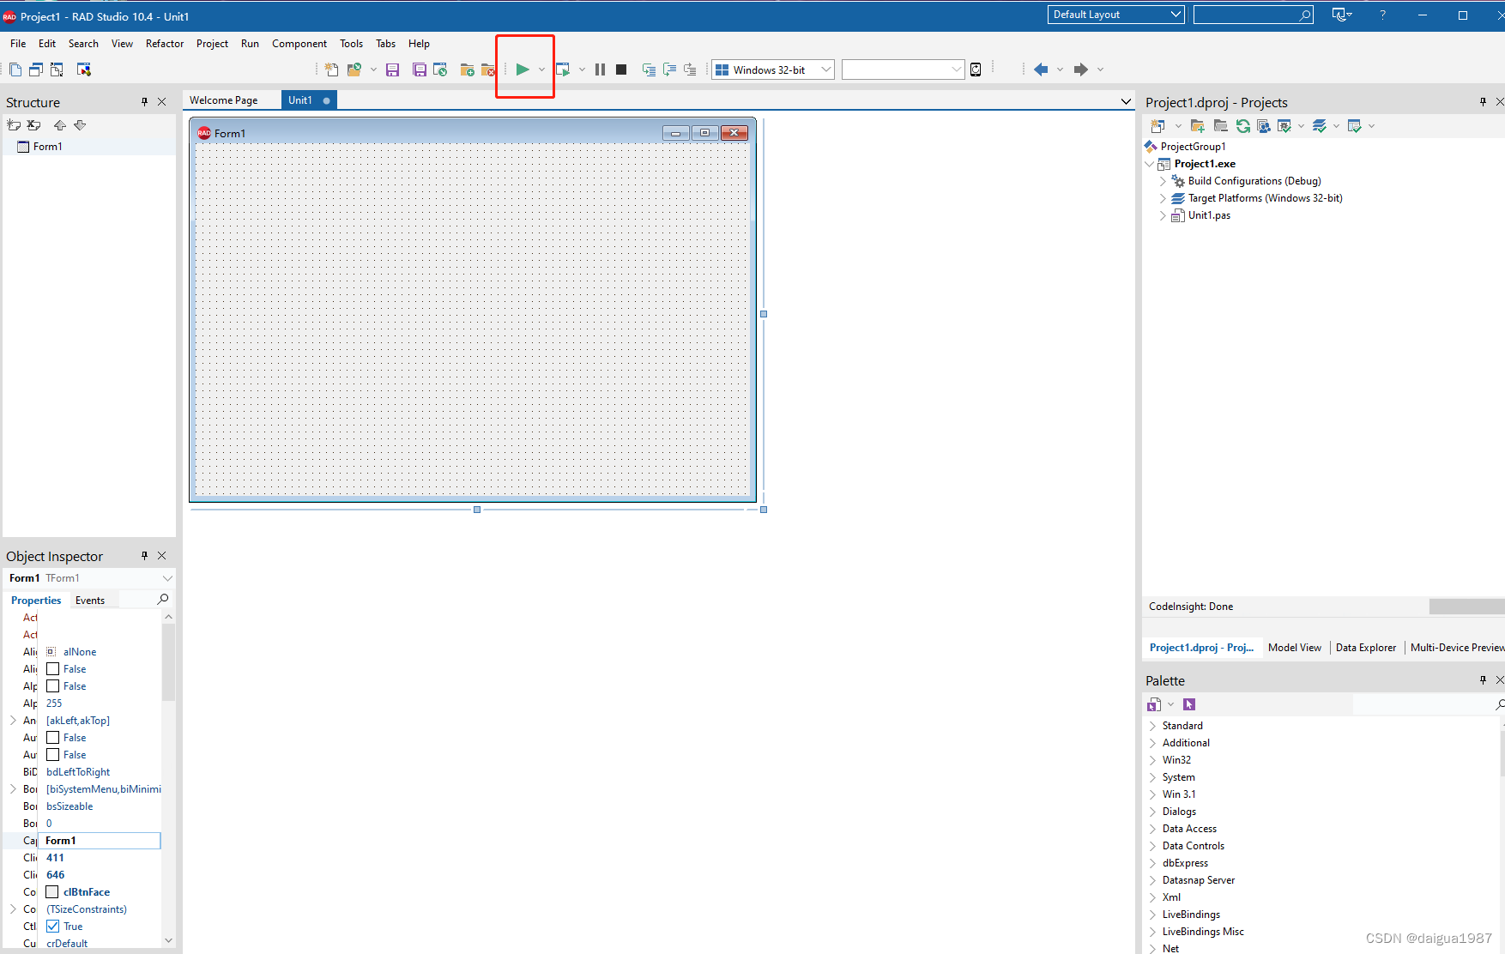
Task: Click green Sync/Refresh icon in Projects panel
Action: click(1242, 126)
